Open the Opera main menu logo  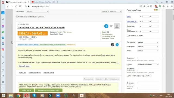(x=3, y=2)
